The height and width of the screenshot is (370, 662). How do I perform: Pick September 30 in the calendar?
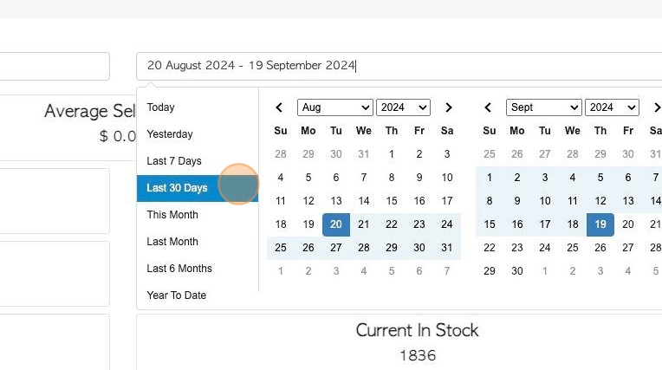[x=517, y=270]
